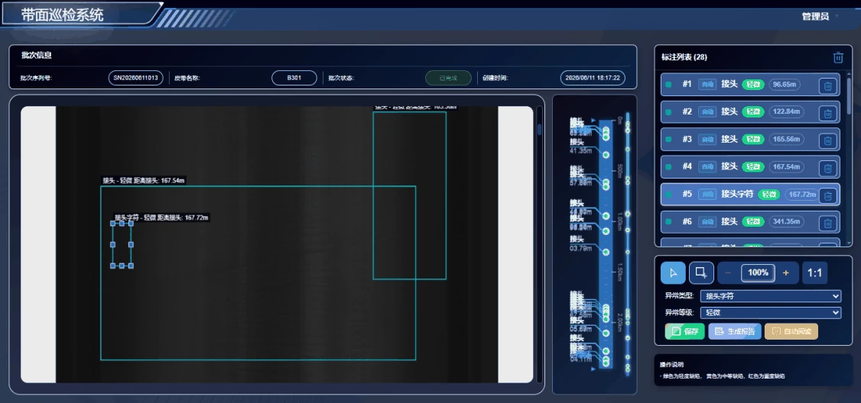Image resolution: width=861 pixels, height=403 pixels.
Task: Click the green status dot of #1
Action: coord(668,85)
